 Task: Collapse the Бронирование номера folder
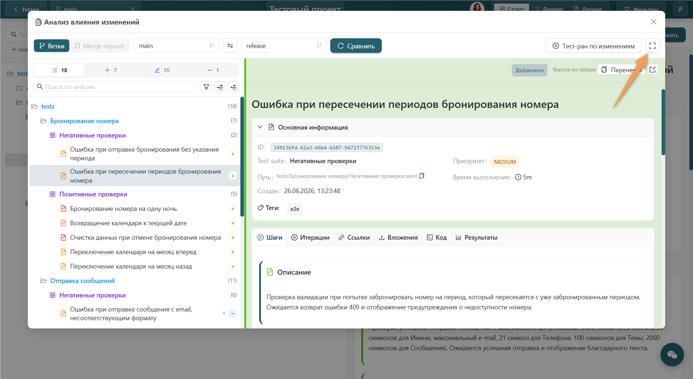tap(43, 121)
